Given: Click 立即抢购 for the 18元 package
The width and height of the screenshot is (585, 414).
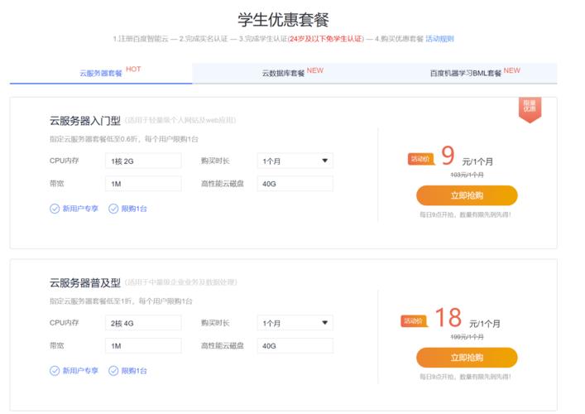Looking at the screenshot, I should click(x=467, y=358).
